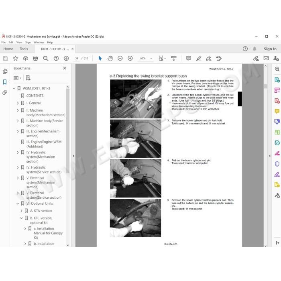Open the Edit menu
Screen dimensions: 281x281
click(x=11, y=42)
